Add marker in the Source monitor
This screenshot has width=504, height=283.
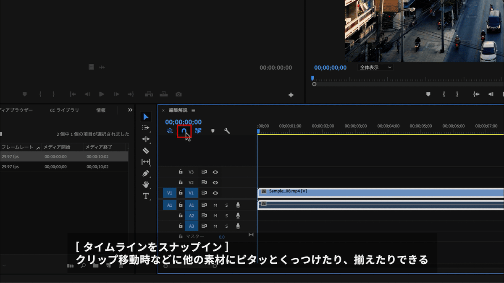(25, 94)
